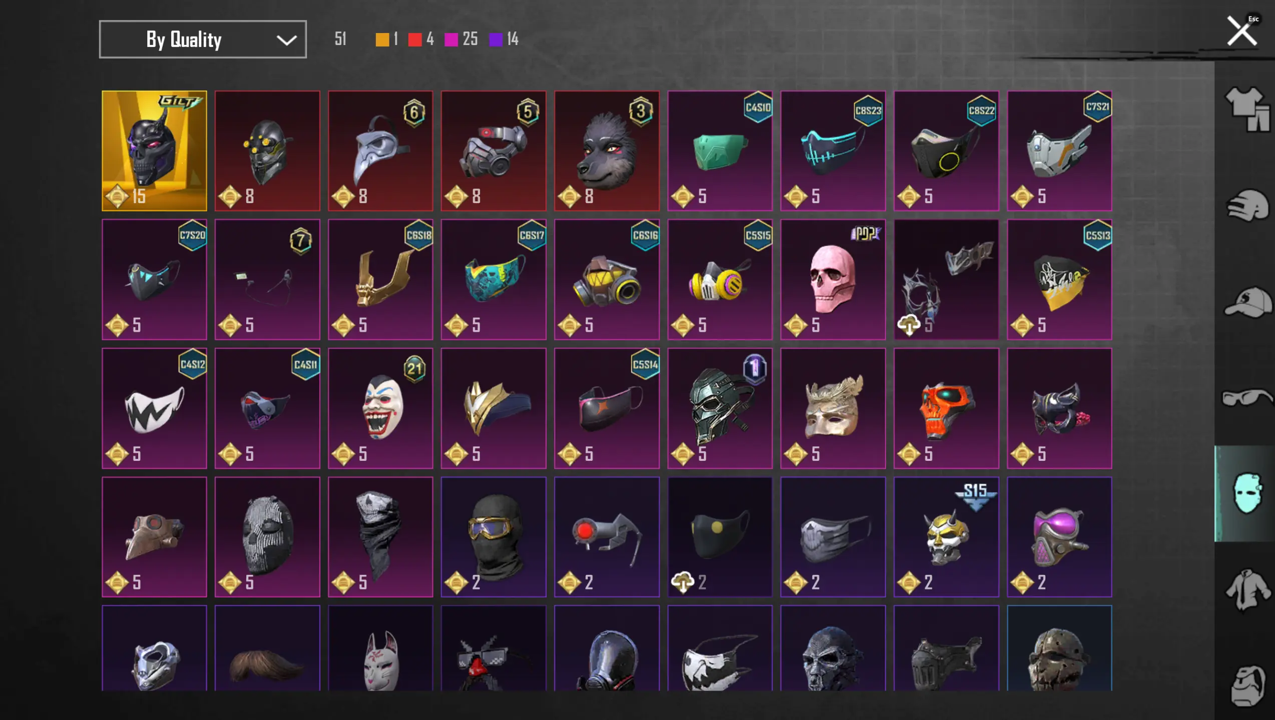
Task: Select the C4S10 green mask item
Action: click(720, 151)
